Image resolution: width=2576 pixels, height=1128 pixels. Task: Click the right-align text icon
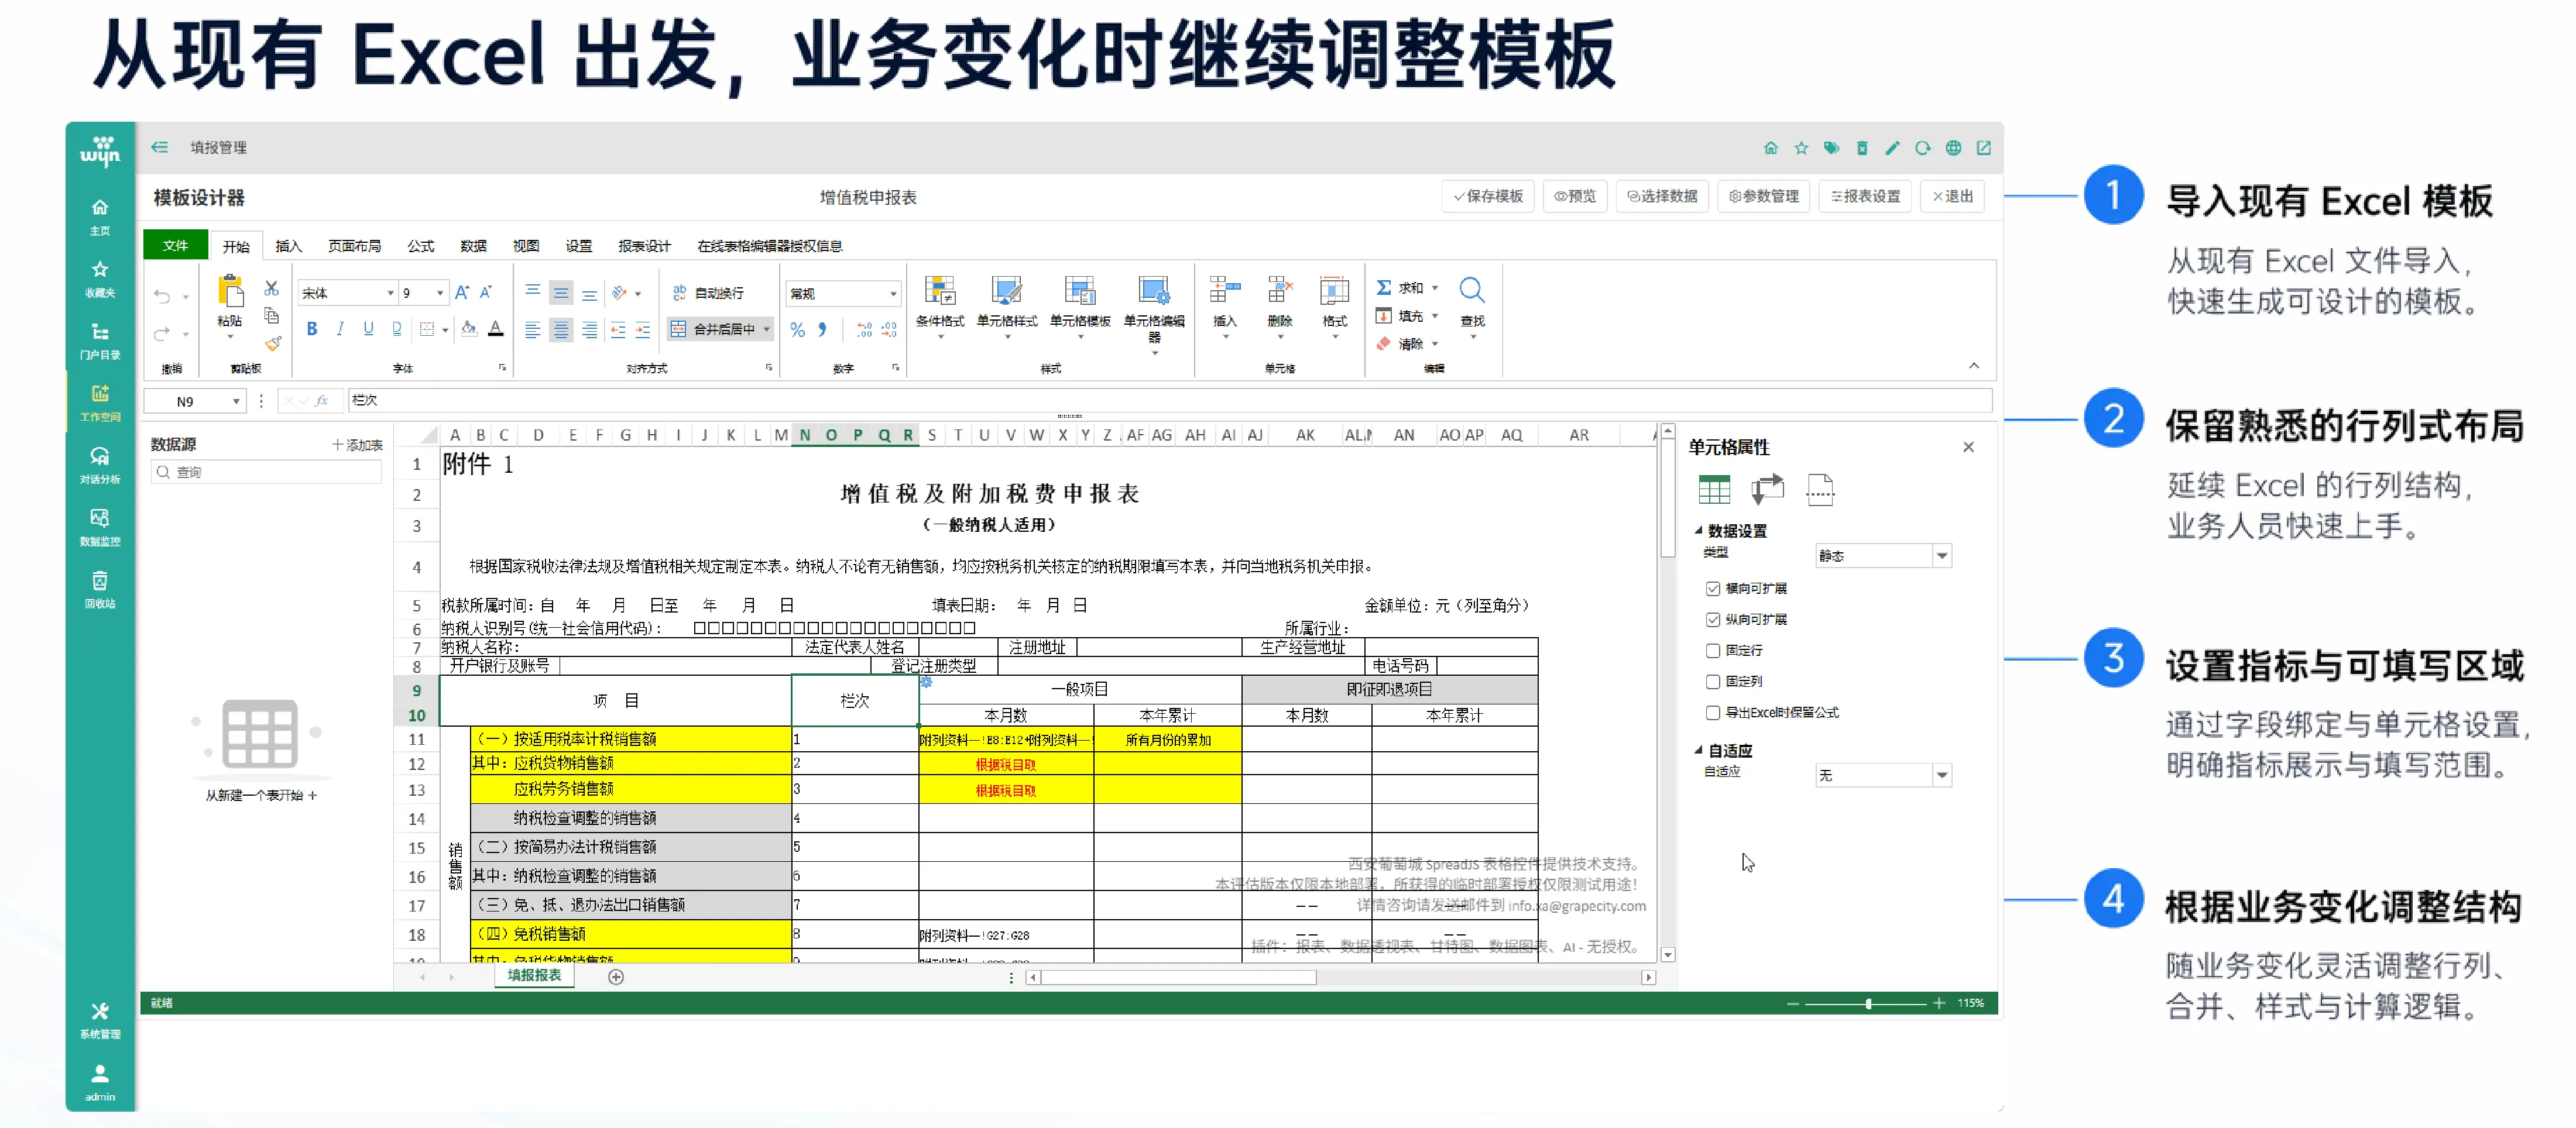point(590,330)
